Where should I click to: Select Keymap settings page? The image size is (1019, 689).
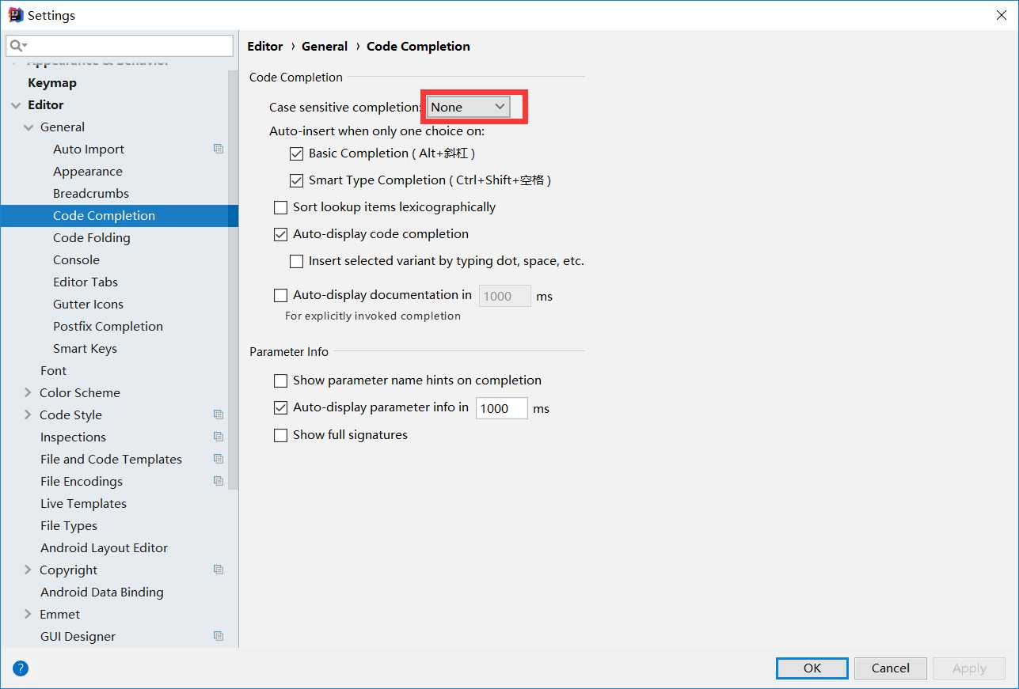tap(52, 82)
